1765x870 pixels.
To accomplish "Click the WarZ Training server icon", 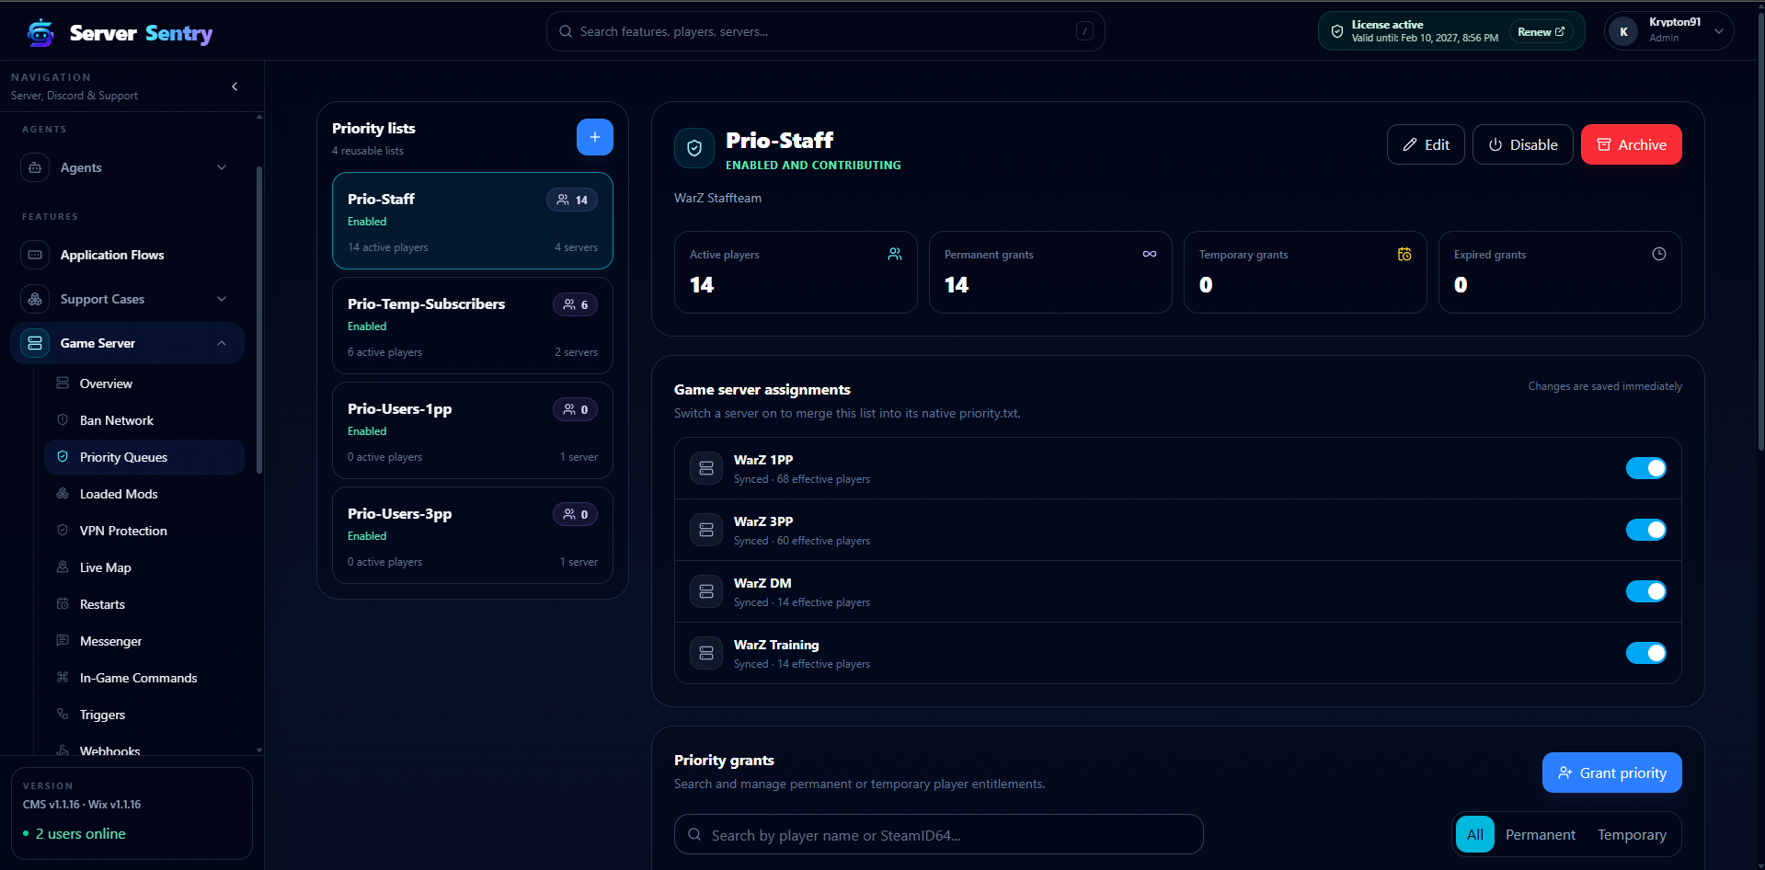I will click(x=706, y=653).
